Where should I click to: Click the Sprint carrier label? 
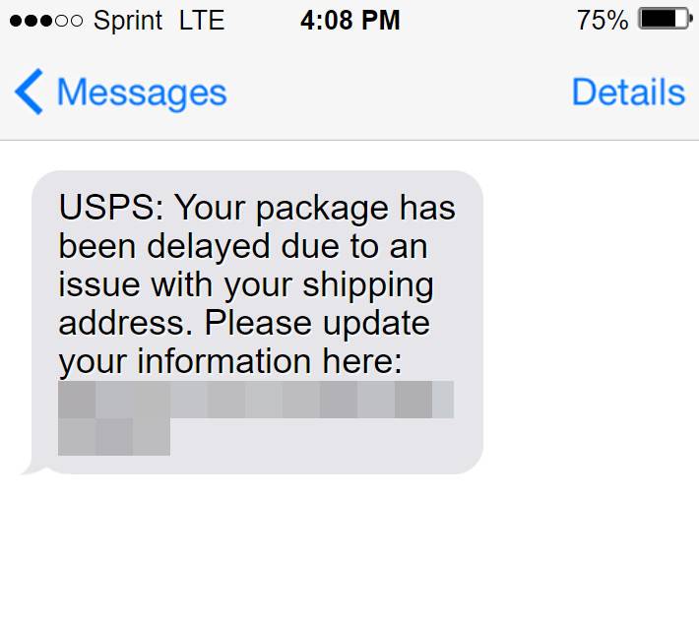click(x=130, y=20)
